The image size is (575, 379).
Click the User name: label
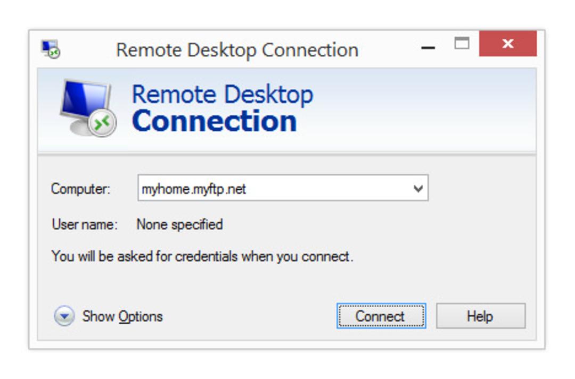point(85,224)
